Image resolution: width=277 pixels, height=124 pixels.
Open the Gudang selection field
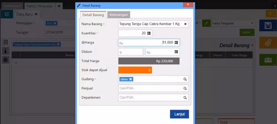(x=153, y=79)
